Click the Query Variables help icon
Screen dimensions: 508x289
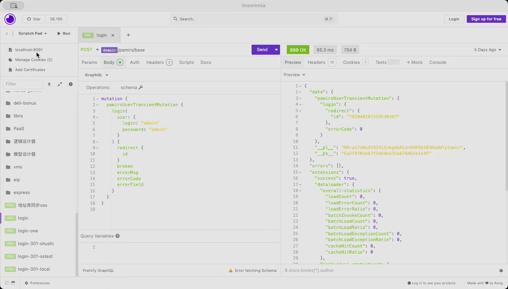point(118,236)
